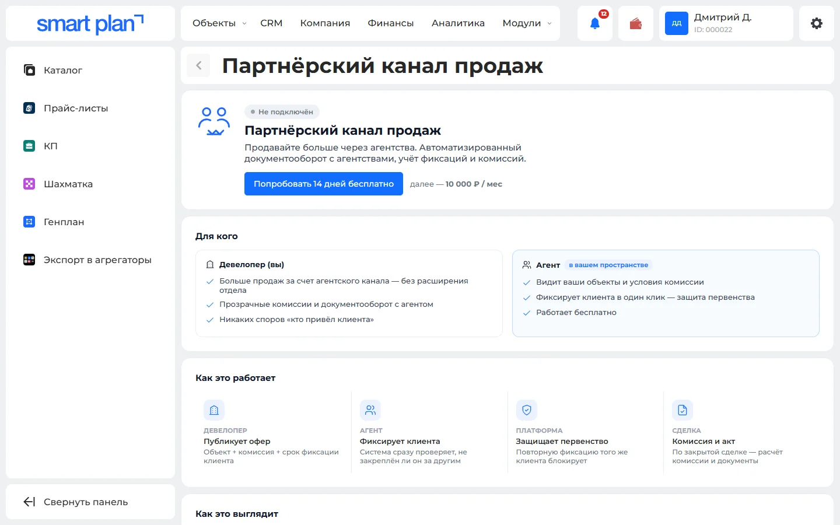The width and height of the screenshot is (840, 525).
Task: Select the Агент card heading
Action: click(x=548, y=265)
